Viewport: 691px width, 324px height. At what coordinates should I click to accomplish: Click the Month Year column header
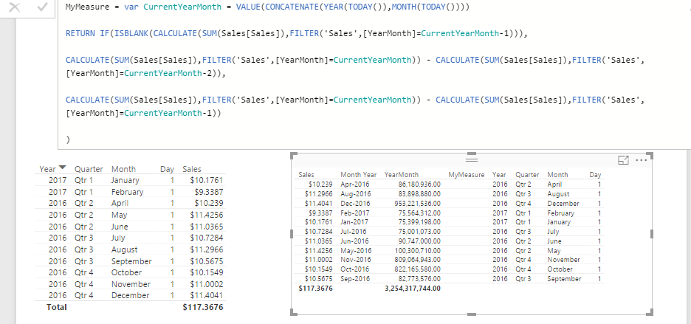[358, 175]
